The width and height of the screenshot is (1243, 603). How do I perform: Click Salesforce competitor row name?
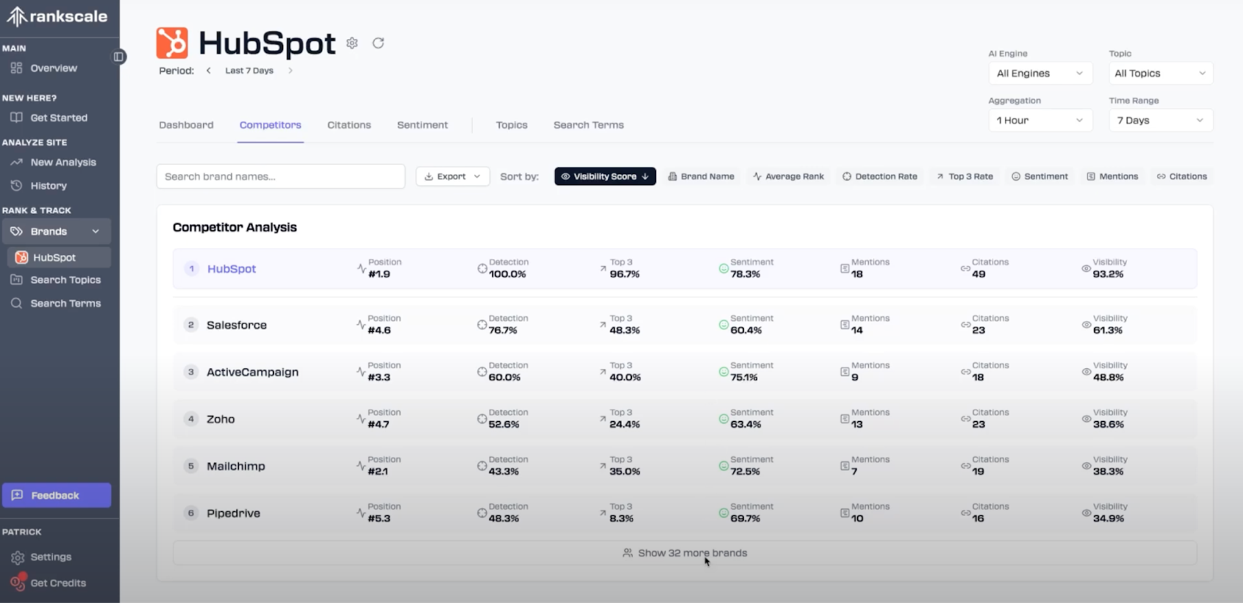tap(236, 325)
